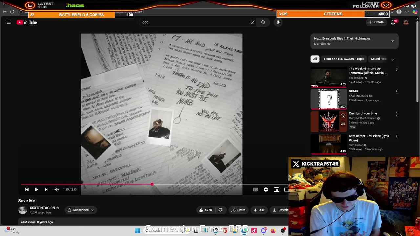Switch to miniplayer mode
This screenshot has width=420, height=236.
click(276, 189)
